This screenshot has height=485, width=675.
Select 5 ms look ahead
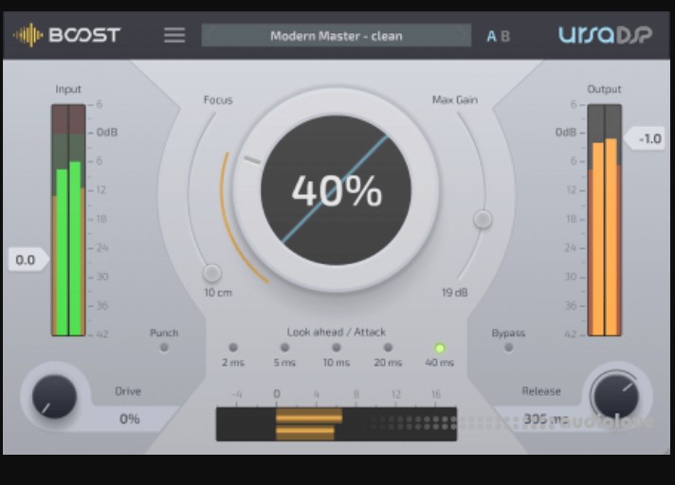click(284, 348)
